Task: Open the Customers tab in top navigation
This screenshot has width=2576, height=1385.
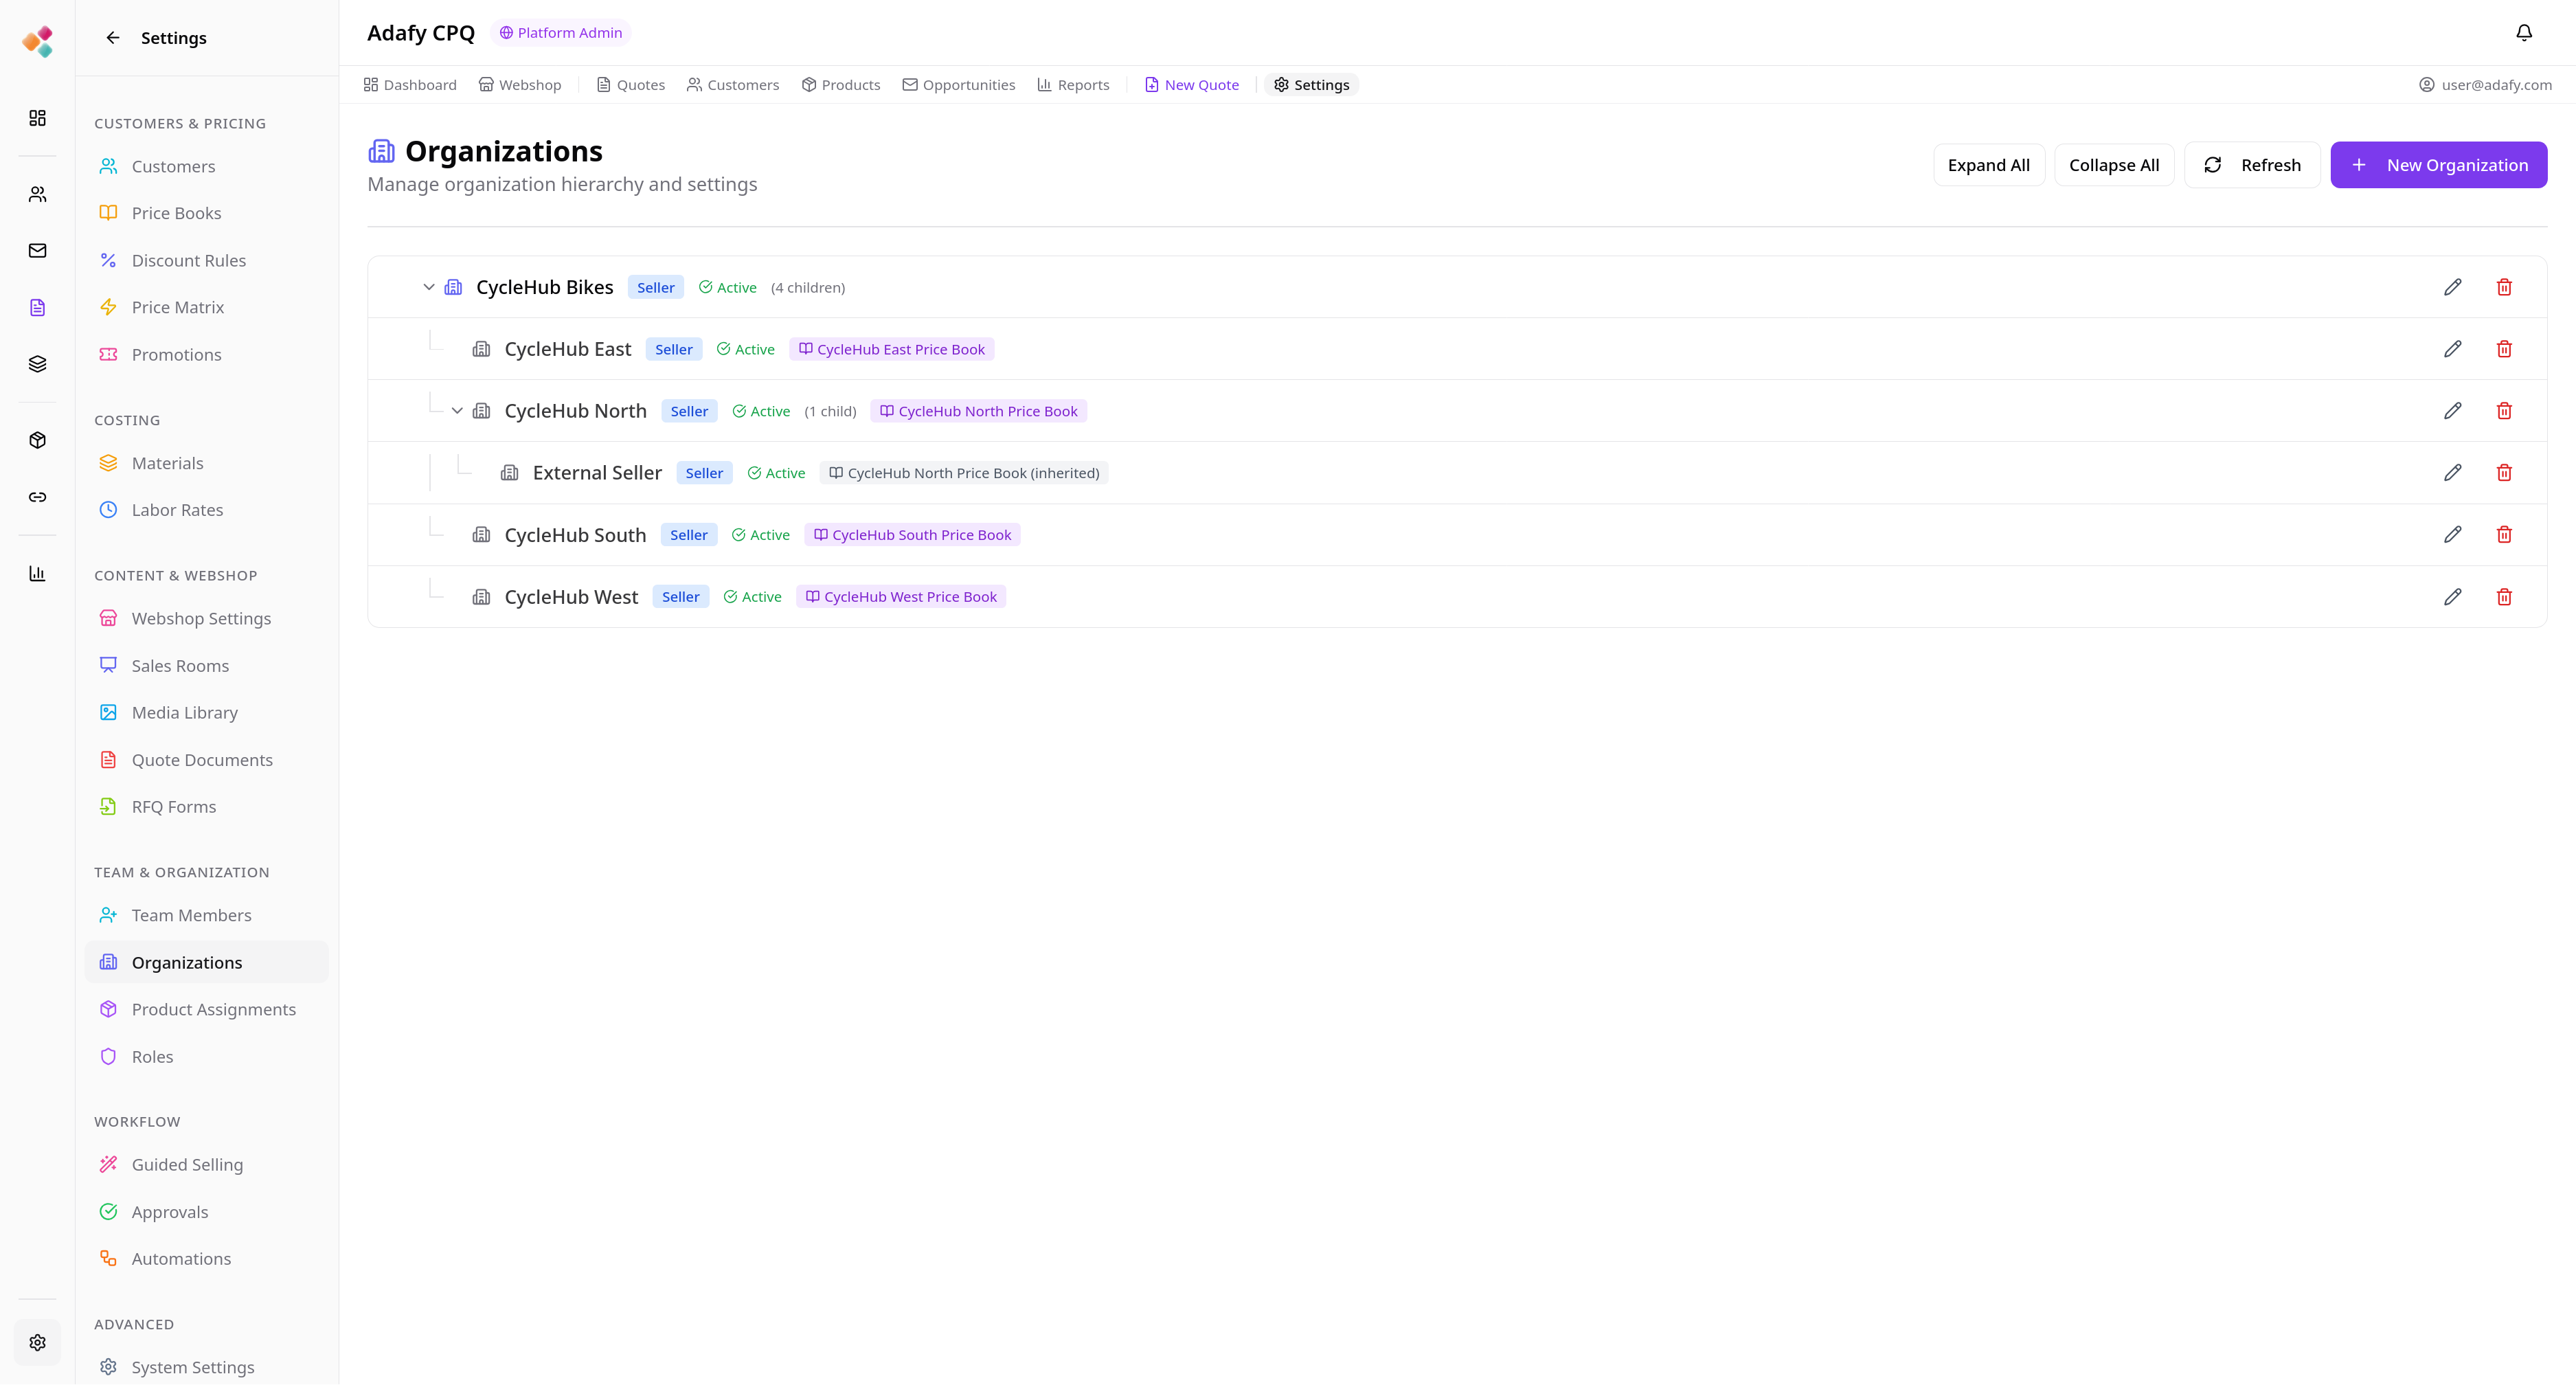Action: click(733, 85)
